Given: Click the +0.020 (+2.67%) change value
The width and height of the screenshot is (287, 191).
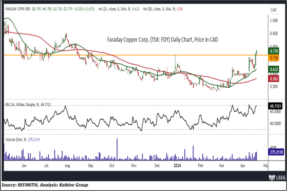Looking at the screenshot, I should pyautogui.click(x=84, y=9).
